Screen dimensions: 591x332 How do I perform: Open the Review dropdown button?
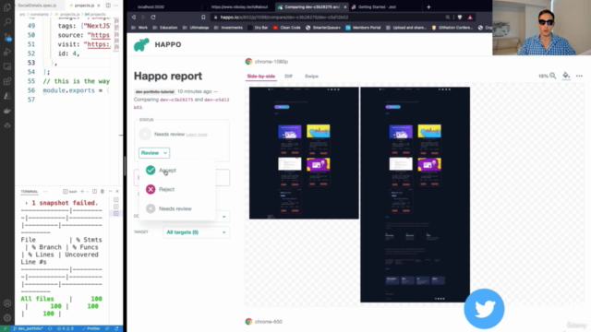[x=154, y=153]
